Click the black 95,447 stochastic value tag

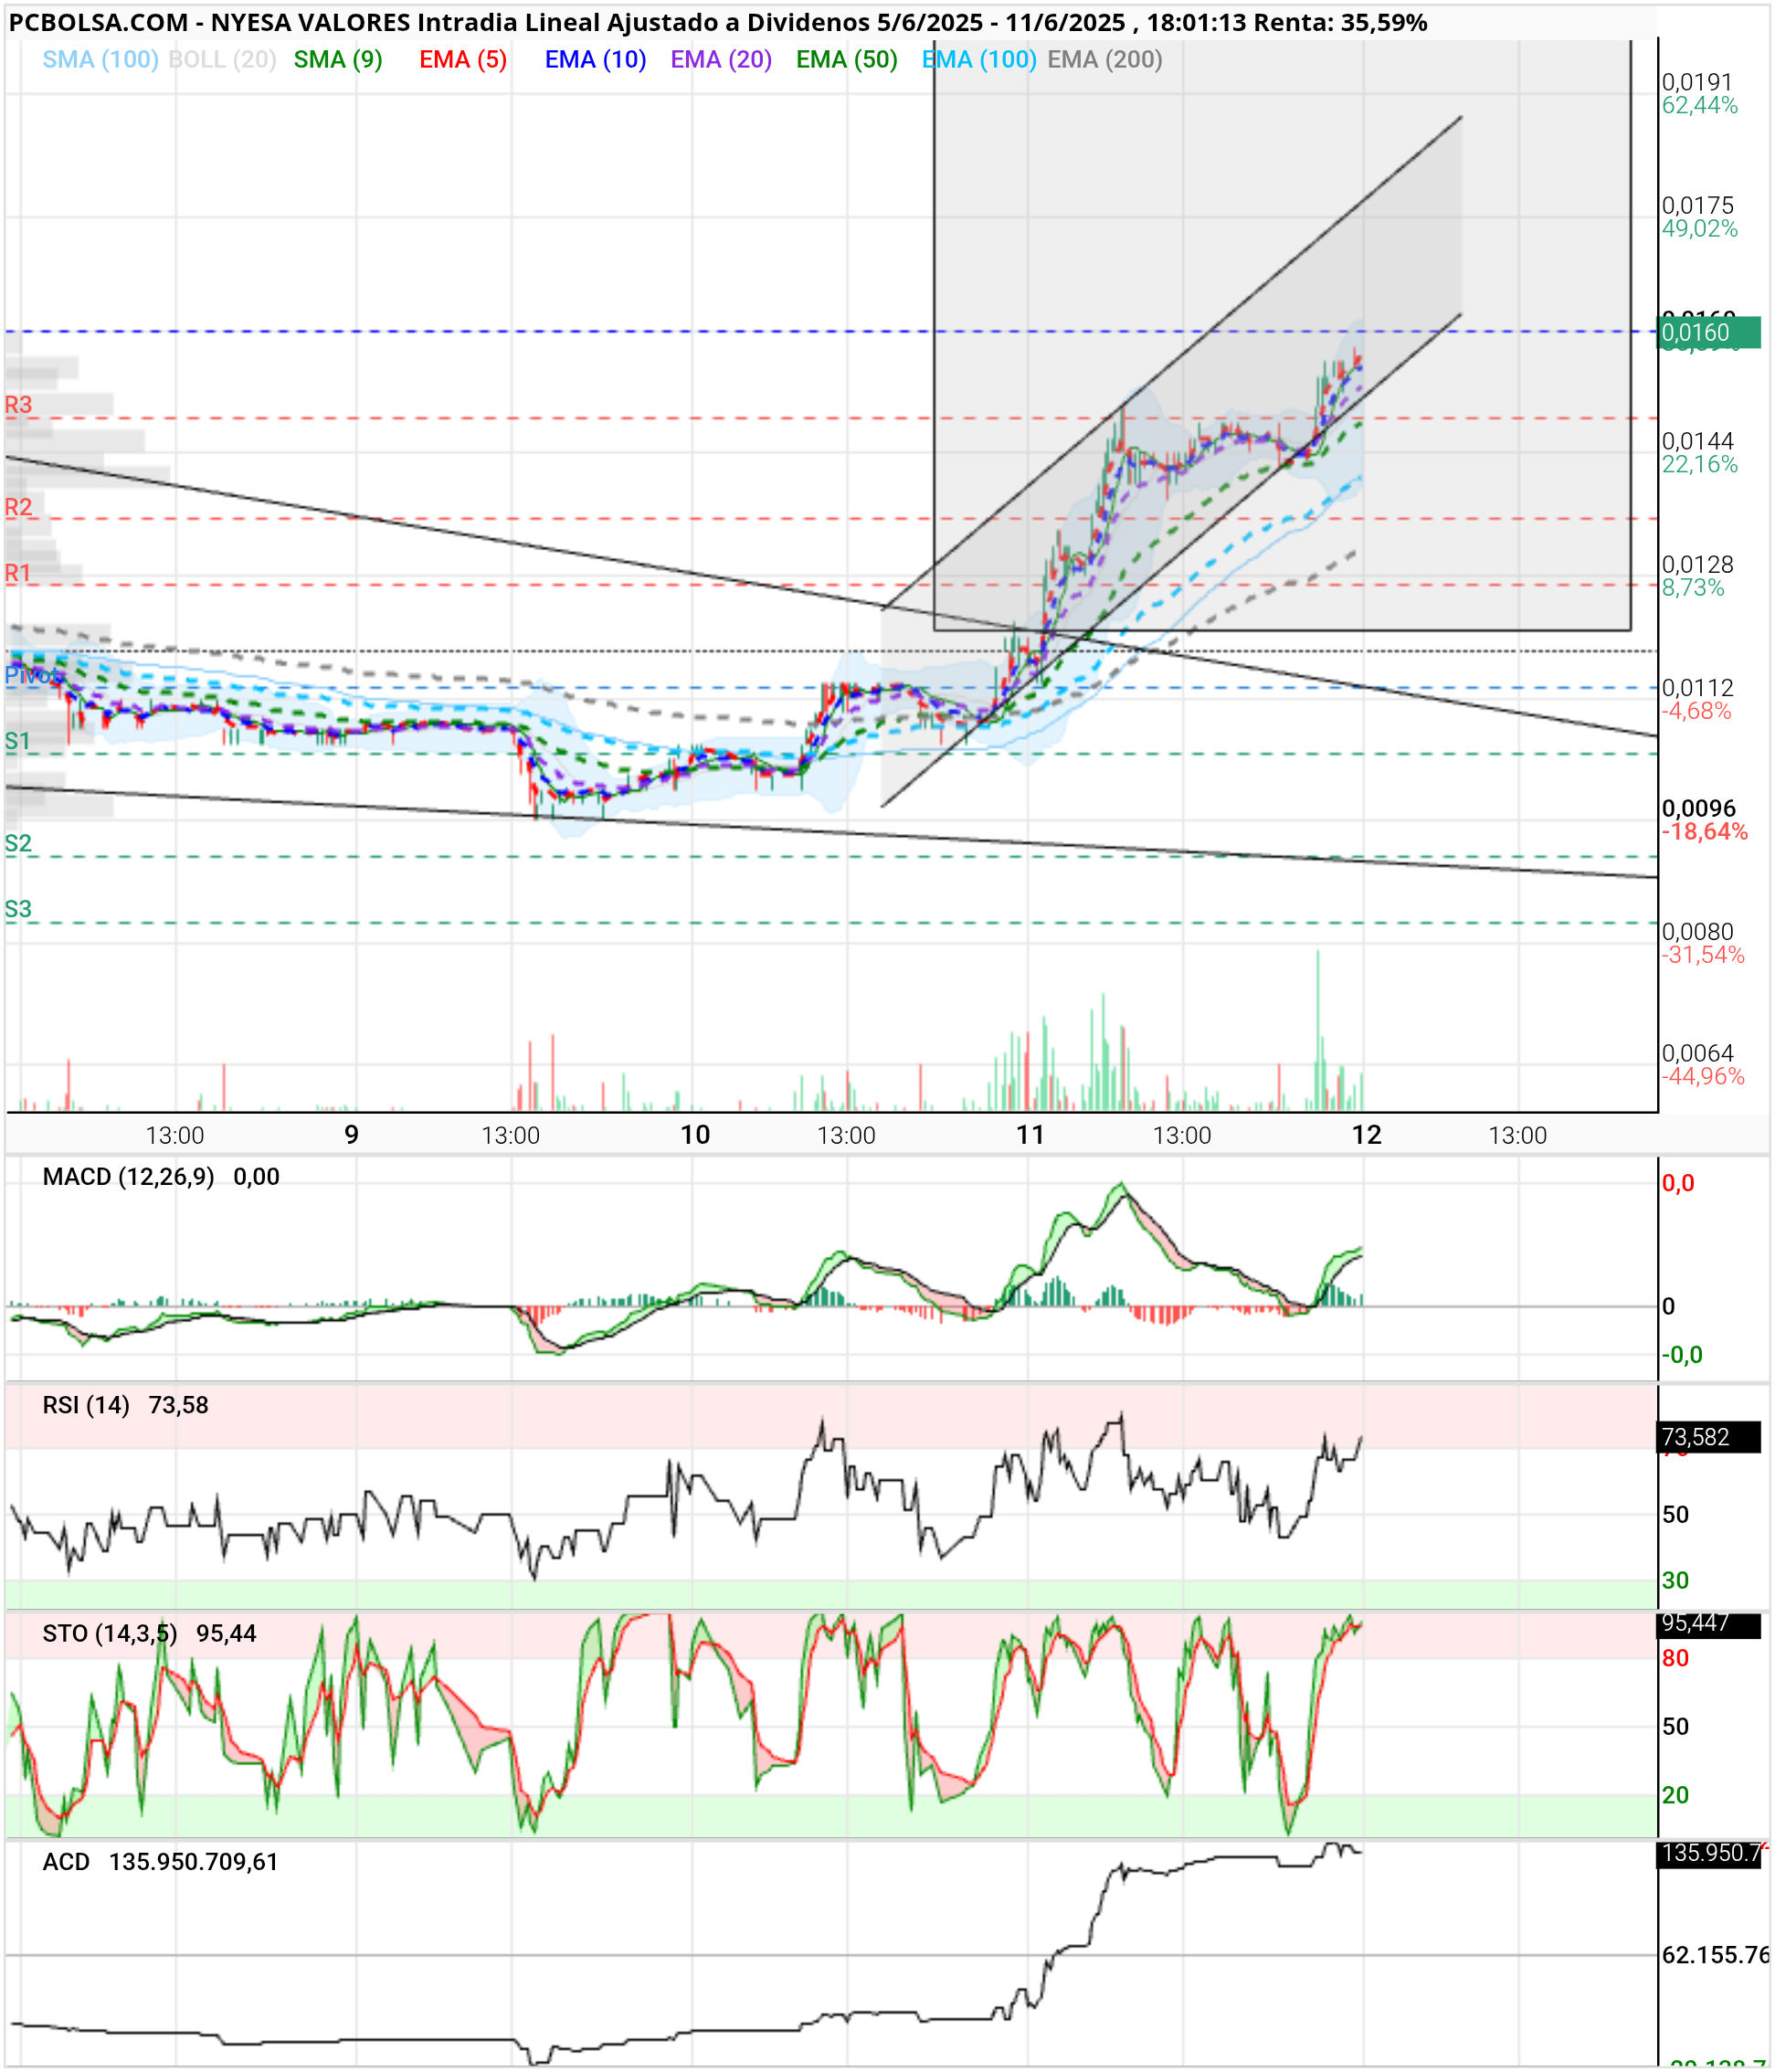[1709, 1624]
